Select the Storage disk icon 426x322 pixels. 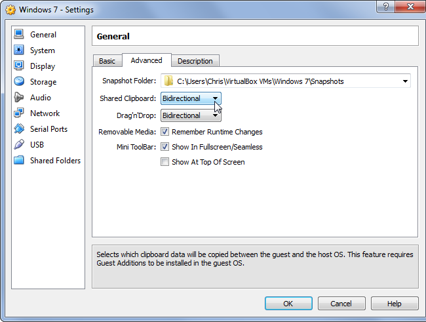[x=19, y=82]
